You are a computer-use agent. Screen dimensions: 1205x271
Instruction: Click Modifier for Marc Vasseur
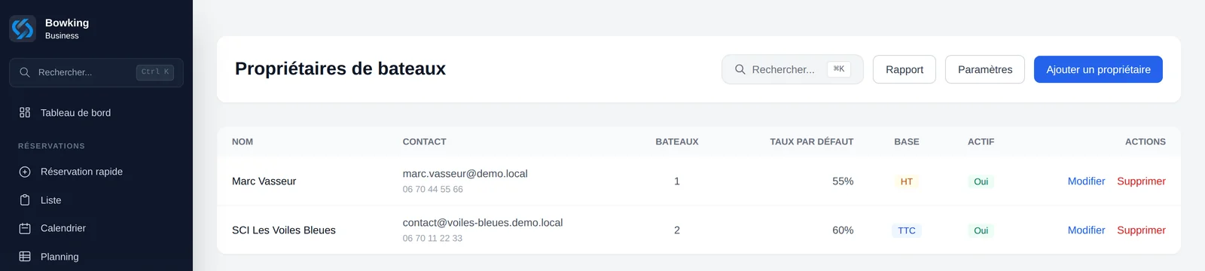[1086, 181]
